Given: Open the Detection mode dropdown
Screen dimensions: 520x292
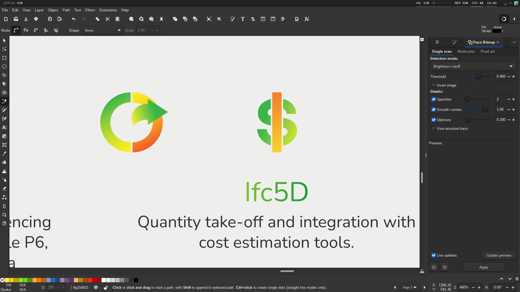Looking at the screenshot, I should (473, 66).
